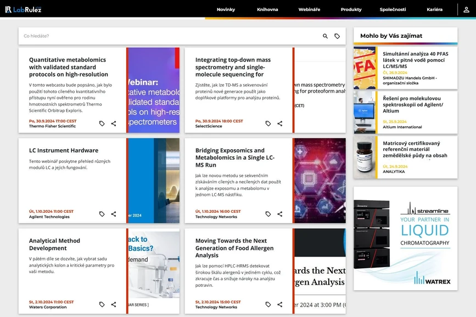This screenshot has height=317, width=476.
Task: Click the Integrating top-down mass spectrometry banner image
Action: coord(320,90)
